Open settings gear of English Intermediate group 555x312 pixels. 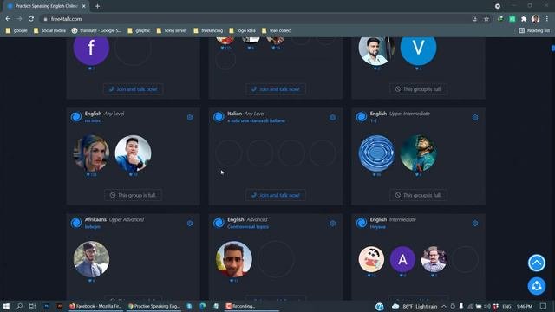point(475,224)
